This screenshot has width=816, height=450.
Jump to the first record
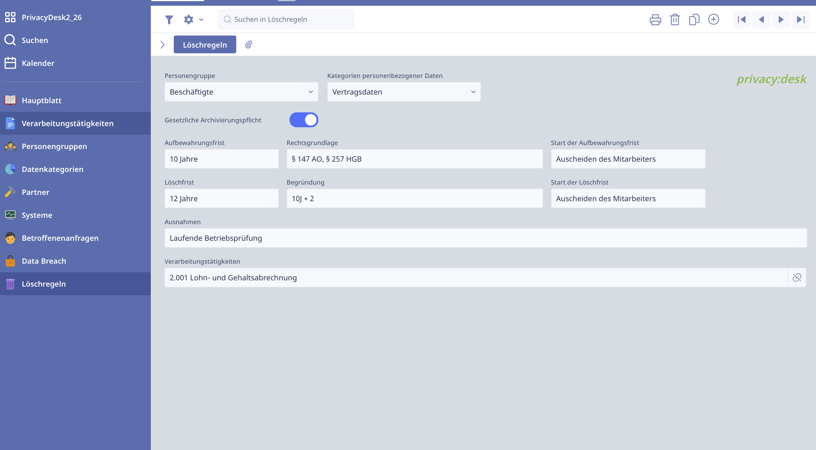coord(741,20)
